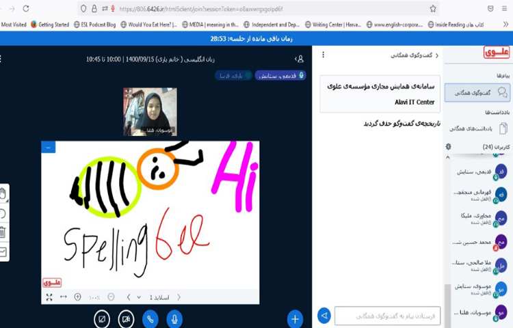Share your screen with the screen-share button

pyautogui.click(x=102, y=319)
